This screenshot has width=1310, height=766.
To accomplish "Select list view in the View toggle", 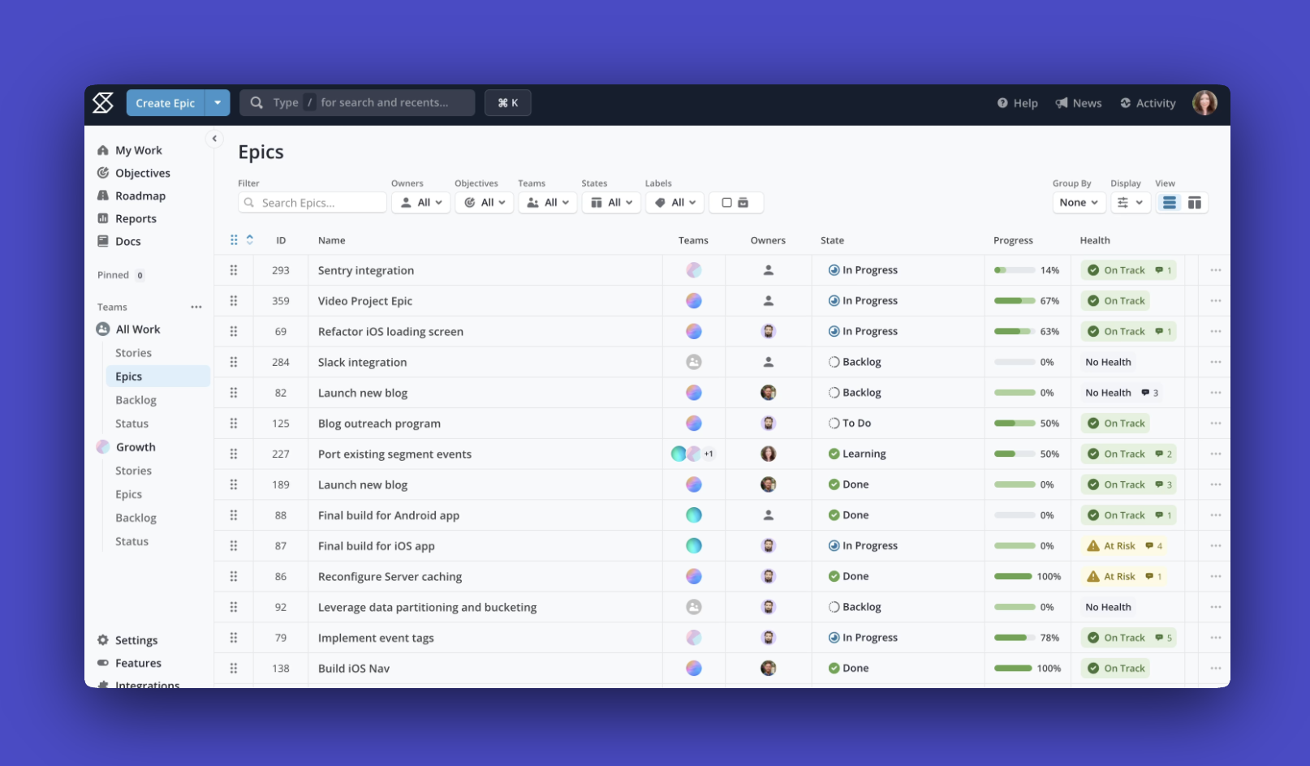I will tap(1169, 202).
